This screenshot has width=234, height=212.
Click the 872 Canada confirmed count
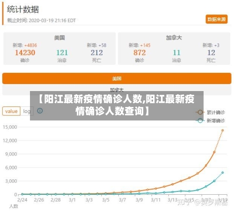[139, 53]
